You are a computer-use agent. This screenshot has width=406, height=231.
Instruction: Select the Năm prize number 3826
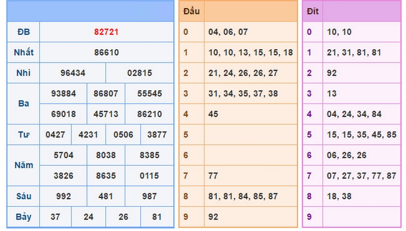(63, 175)
